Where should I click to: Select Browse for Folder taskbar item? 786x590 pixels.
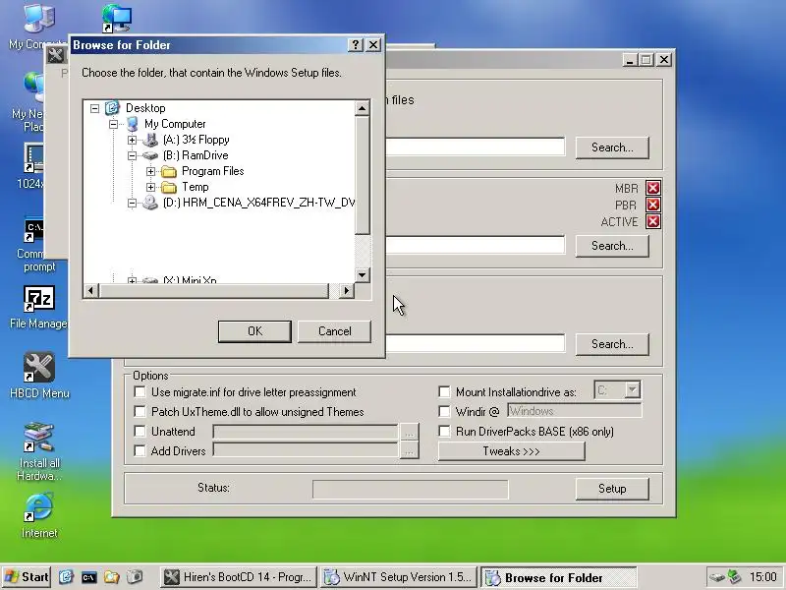pyautogui.click(x=558, y=577)
